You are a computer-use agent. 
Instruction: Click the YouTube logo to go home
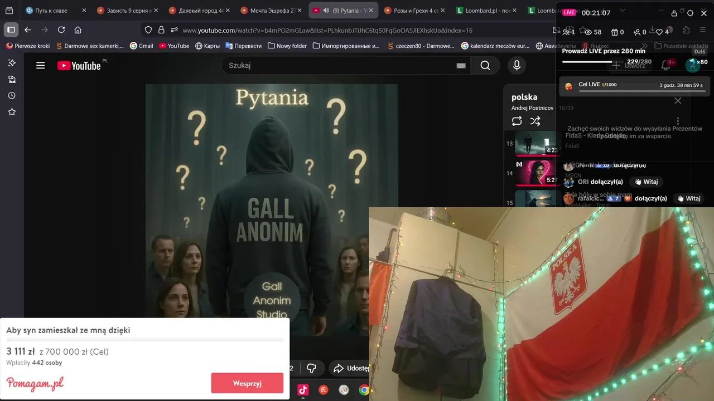79,66
